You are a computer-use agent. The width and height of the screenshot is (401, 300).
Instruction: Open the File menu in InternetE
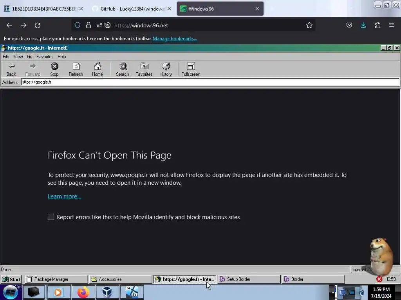[x=6, y=57]
